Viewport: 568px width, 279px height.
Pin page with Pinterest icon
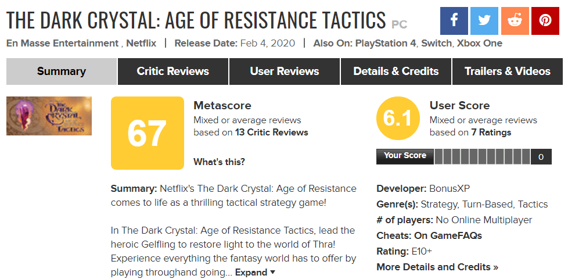[545, 21]
